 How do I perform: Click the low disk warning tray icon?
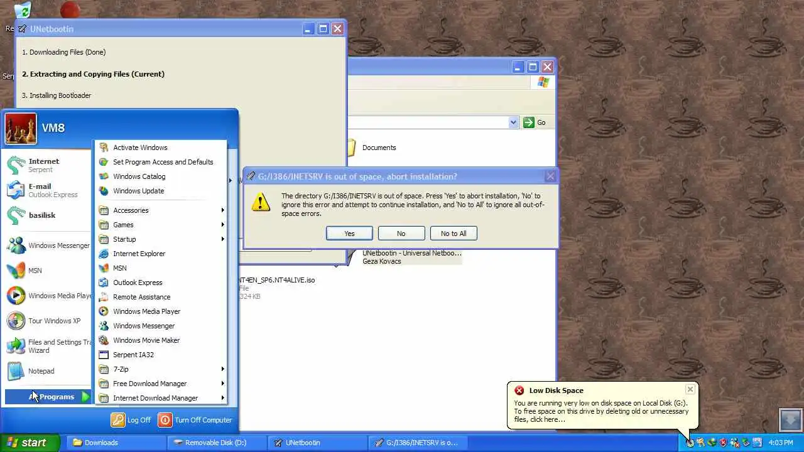pos(690,443)
